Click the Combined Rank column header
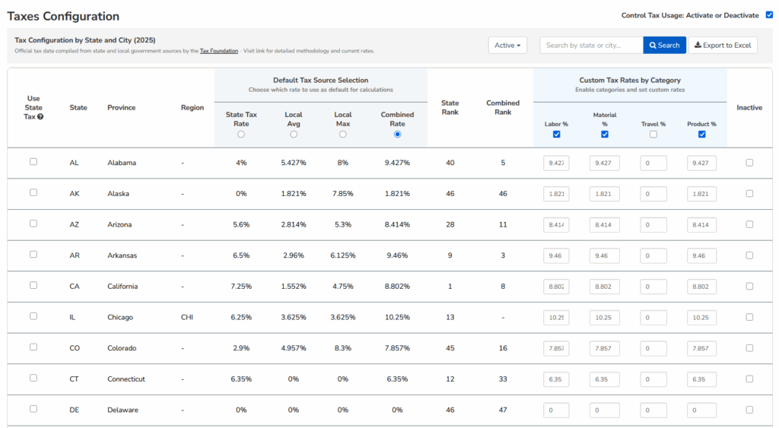The image size is (779, 428). coord(503,107)
